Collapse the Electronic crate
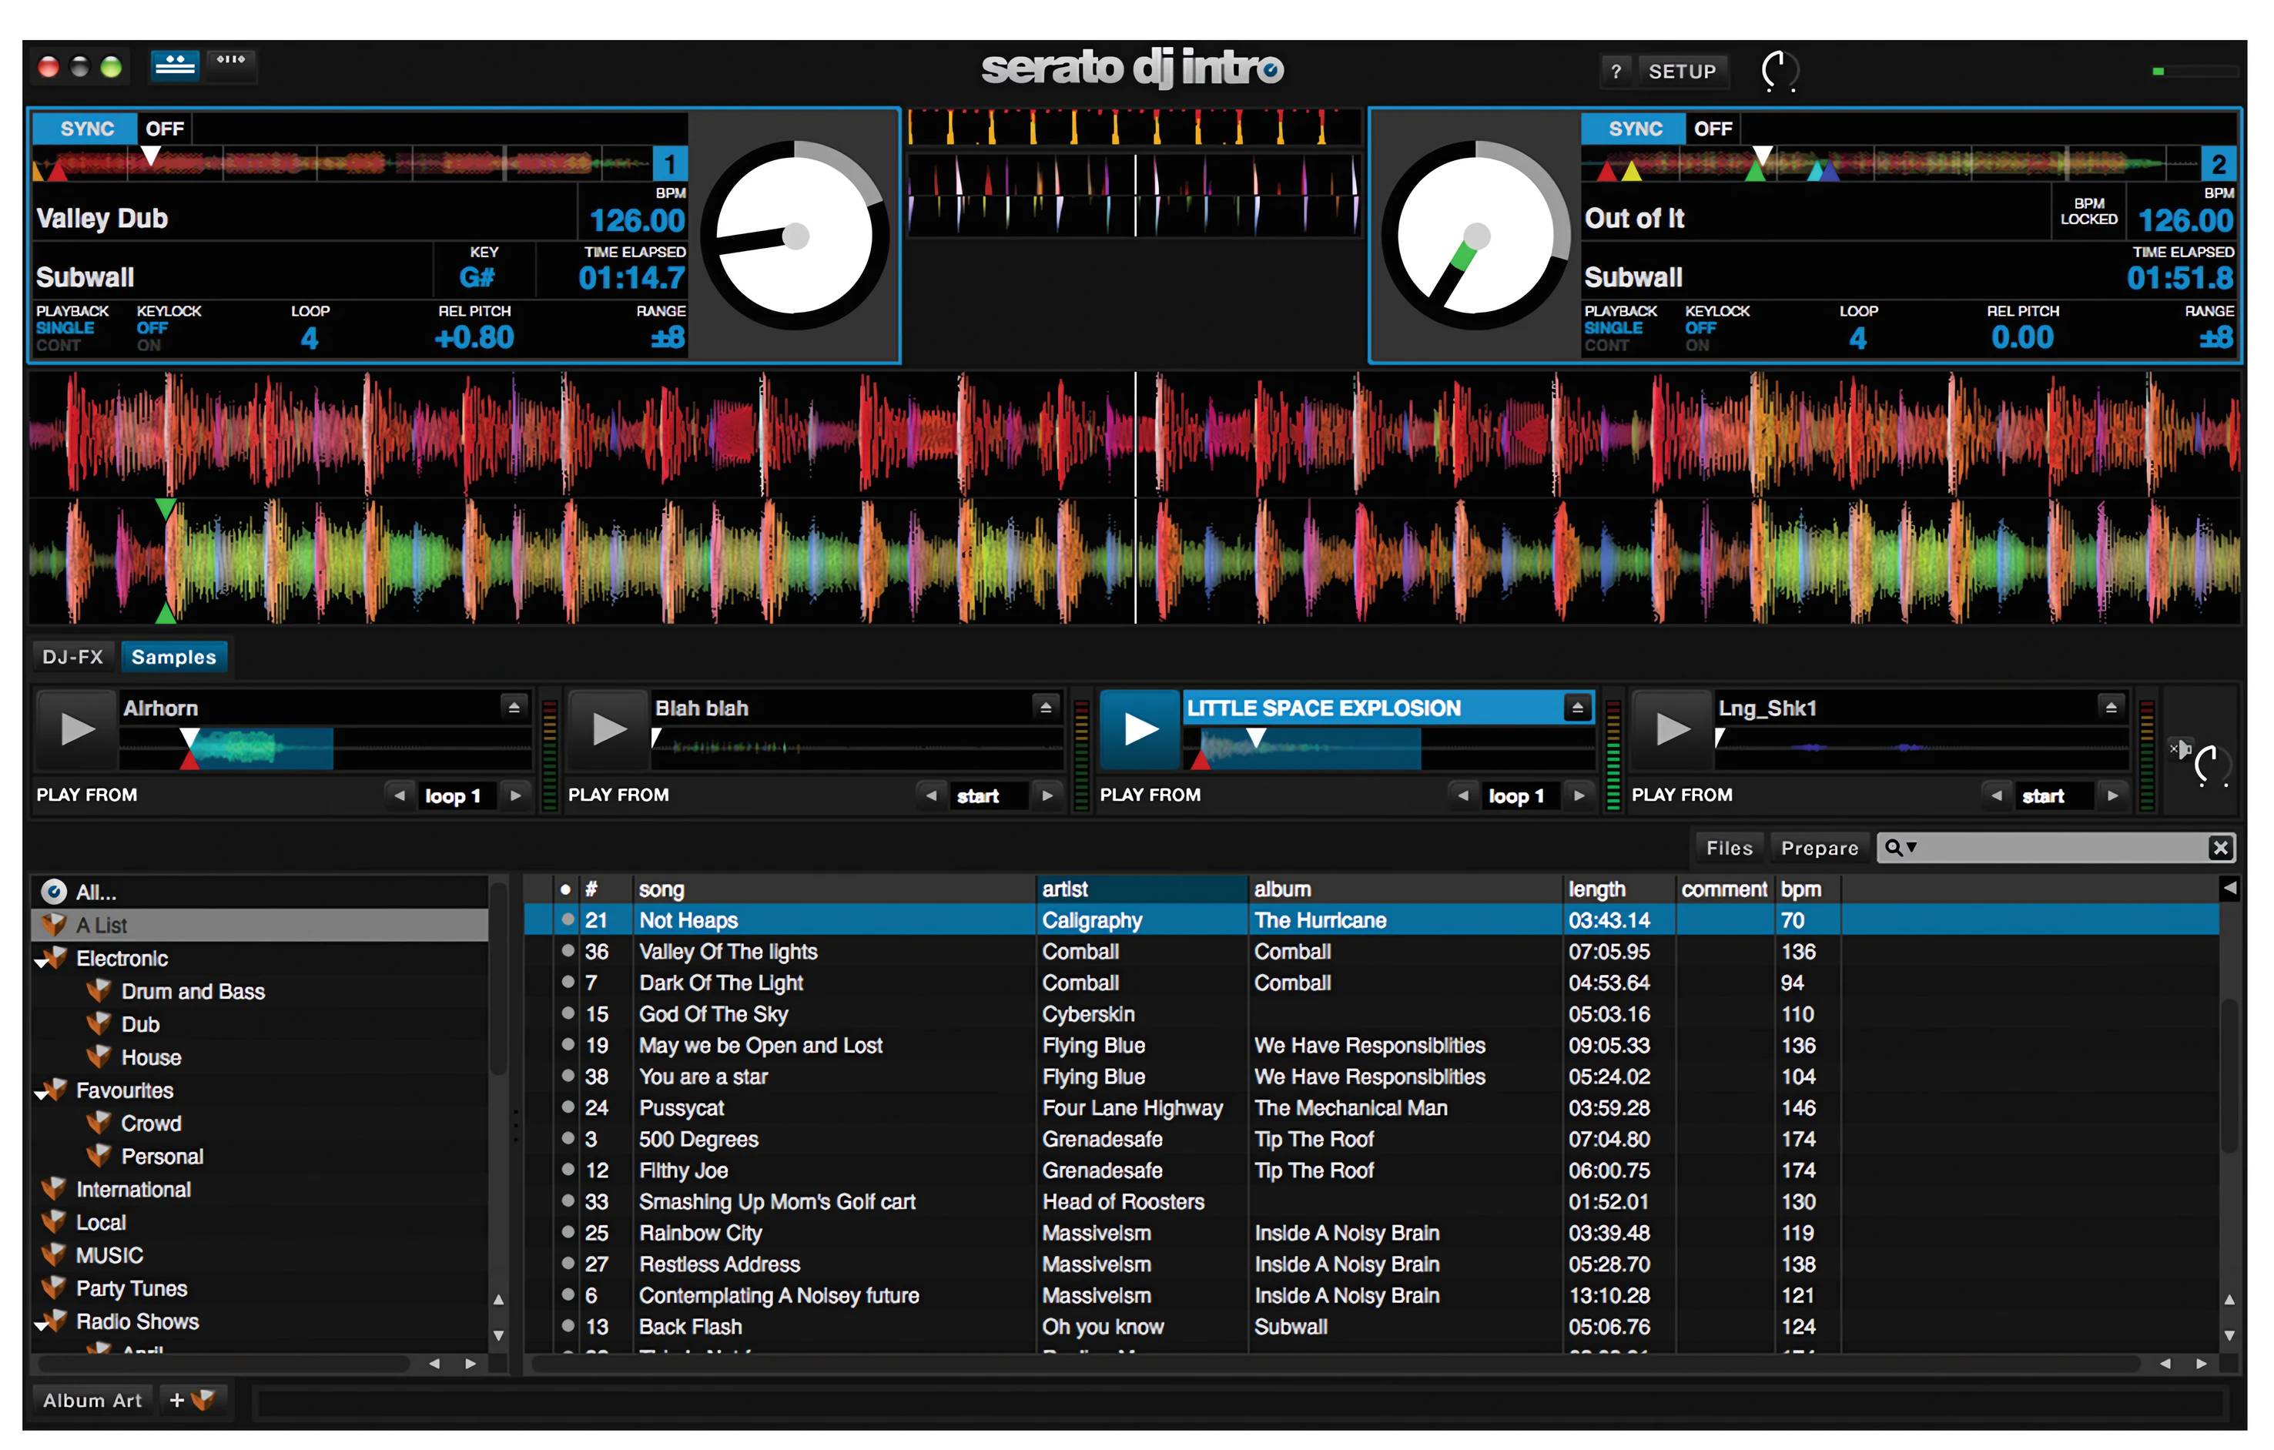 point(42,963)
